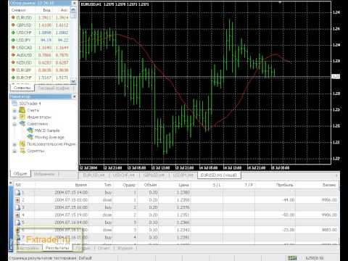Click the Indicators (Индикаторы) icon in Navigator
The height and width of the screenshot is (261, 348).
[x=22, y=117]
